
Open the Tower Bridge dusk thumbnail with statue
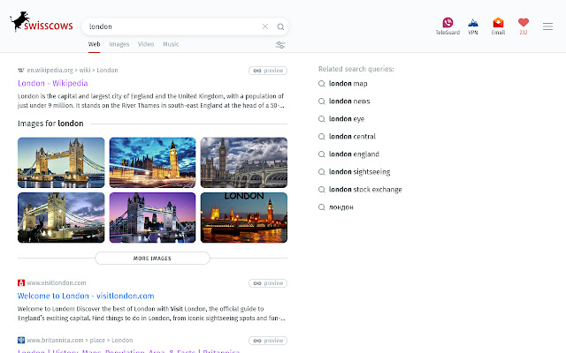pyautogui.click(x=61, y=218)
